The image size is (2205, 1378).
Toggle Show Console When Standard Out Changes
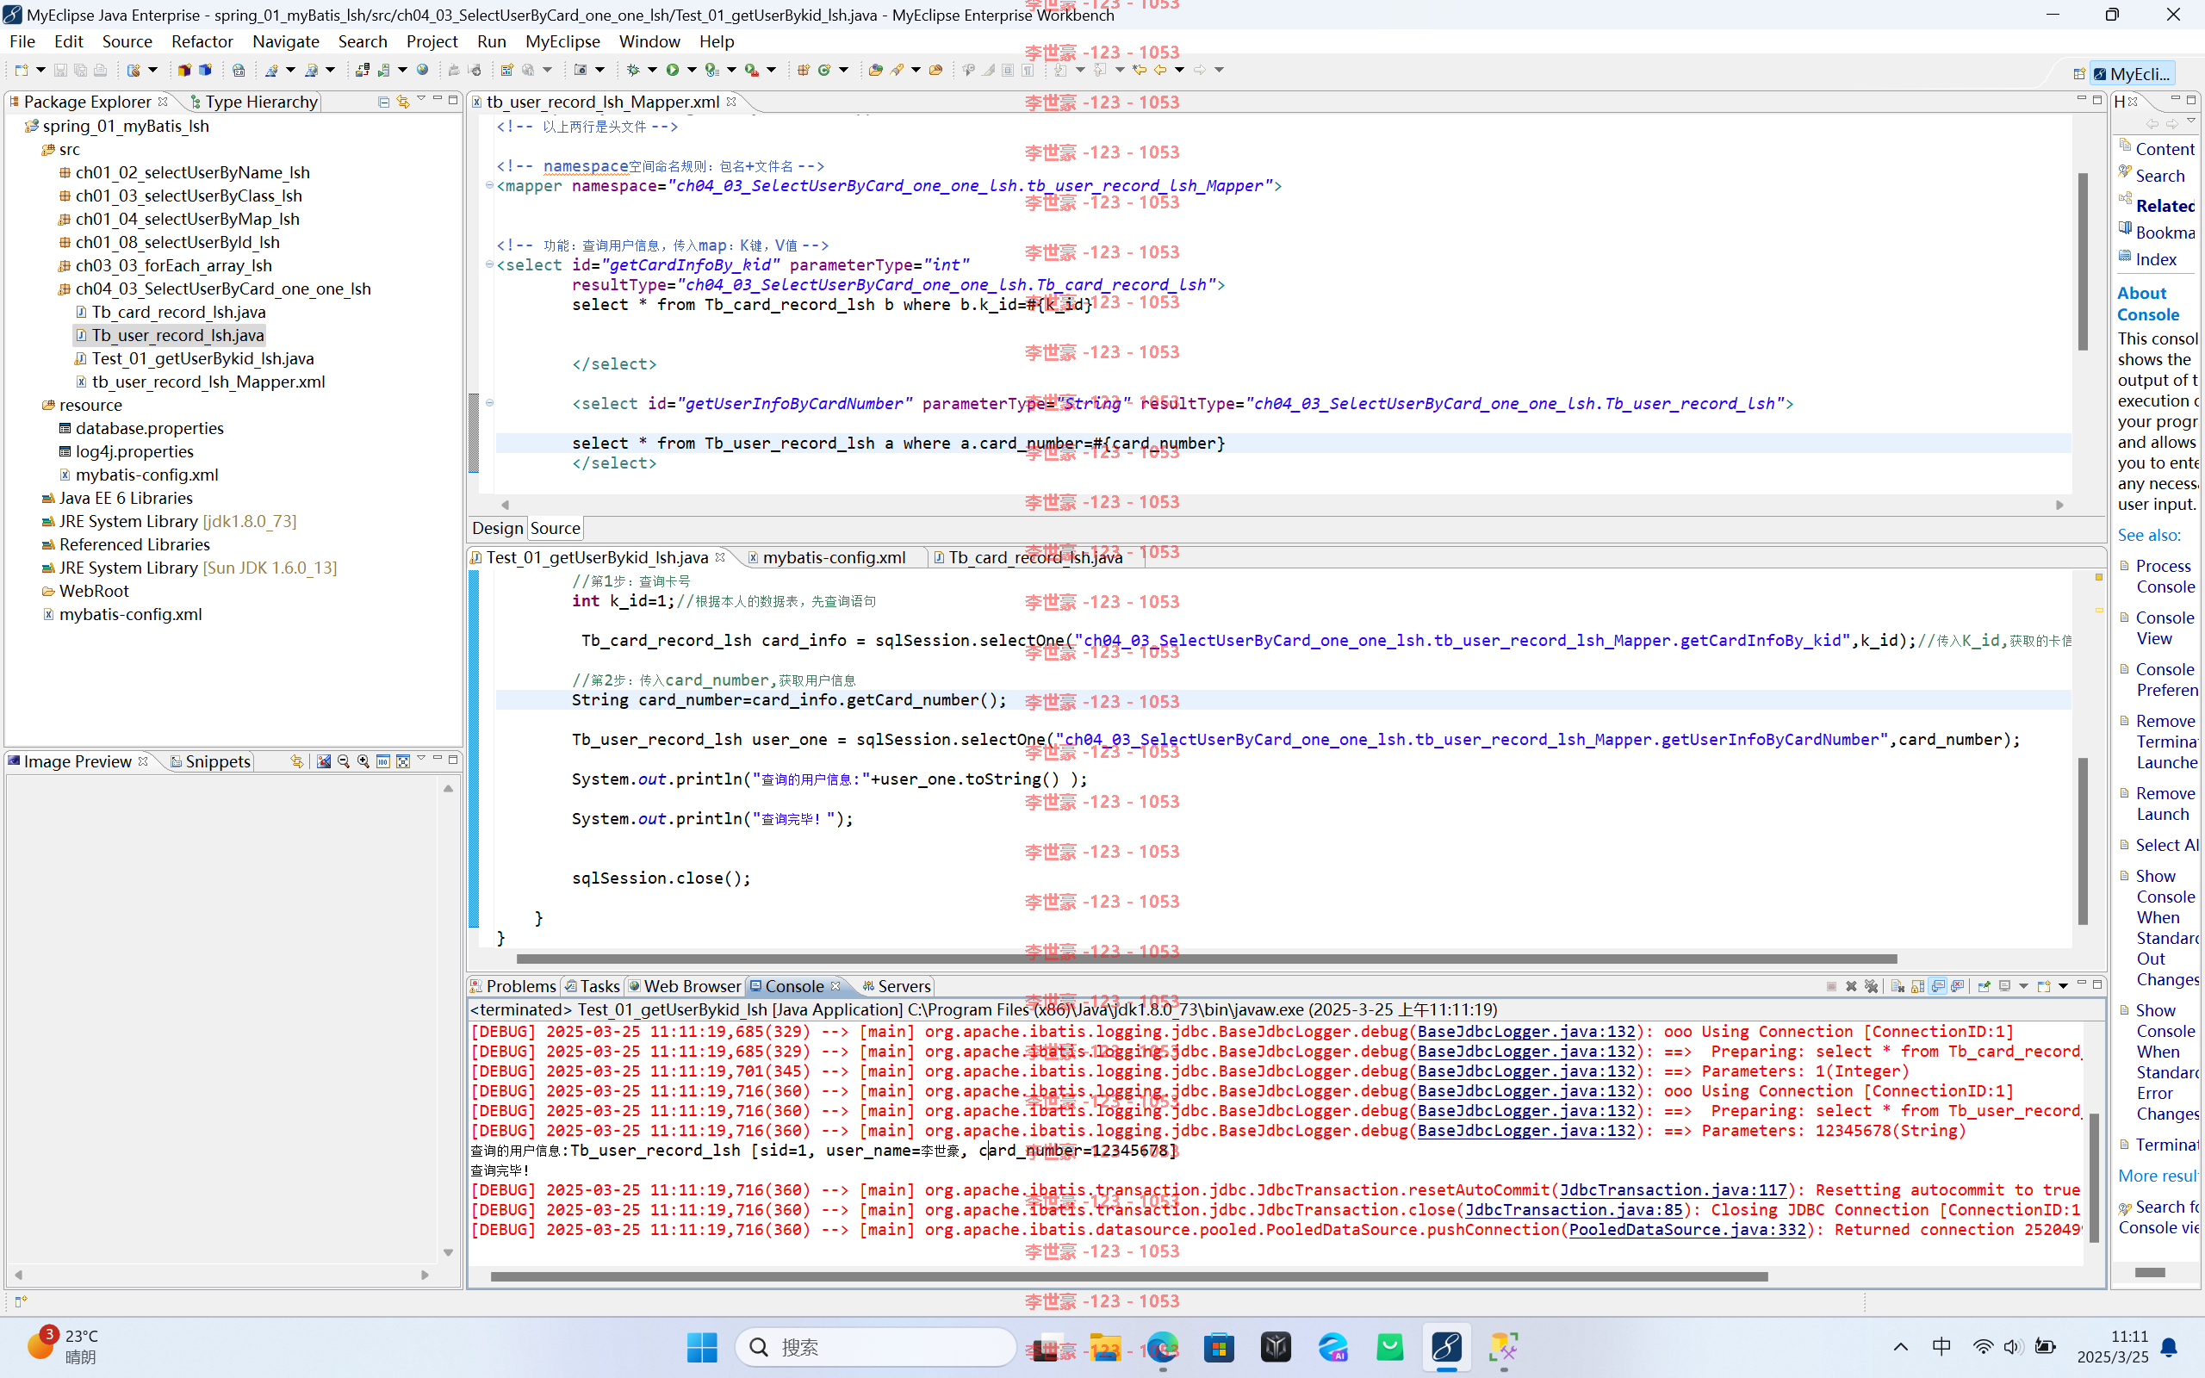click(x=1937, y=986)
